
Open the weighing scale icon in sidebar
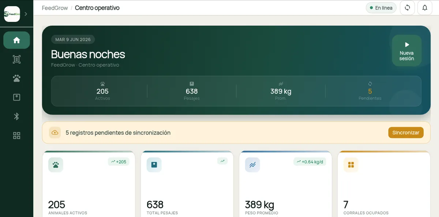16,97
